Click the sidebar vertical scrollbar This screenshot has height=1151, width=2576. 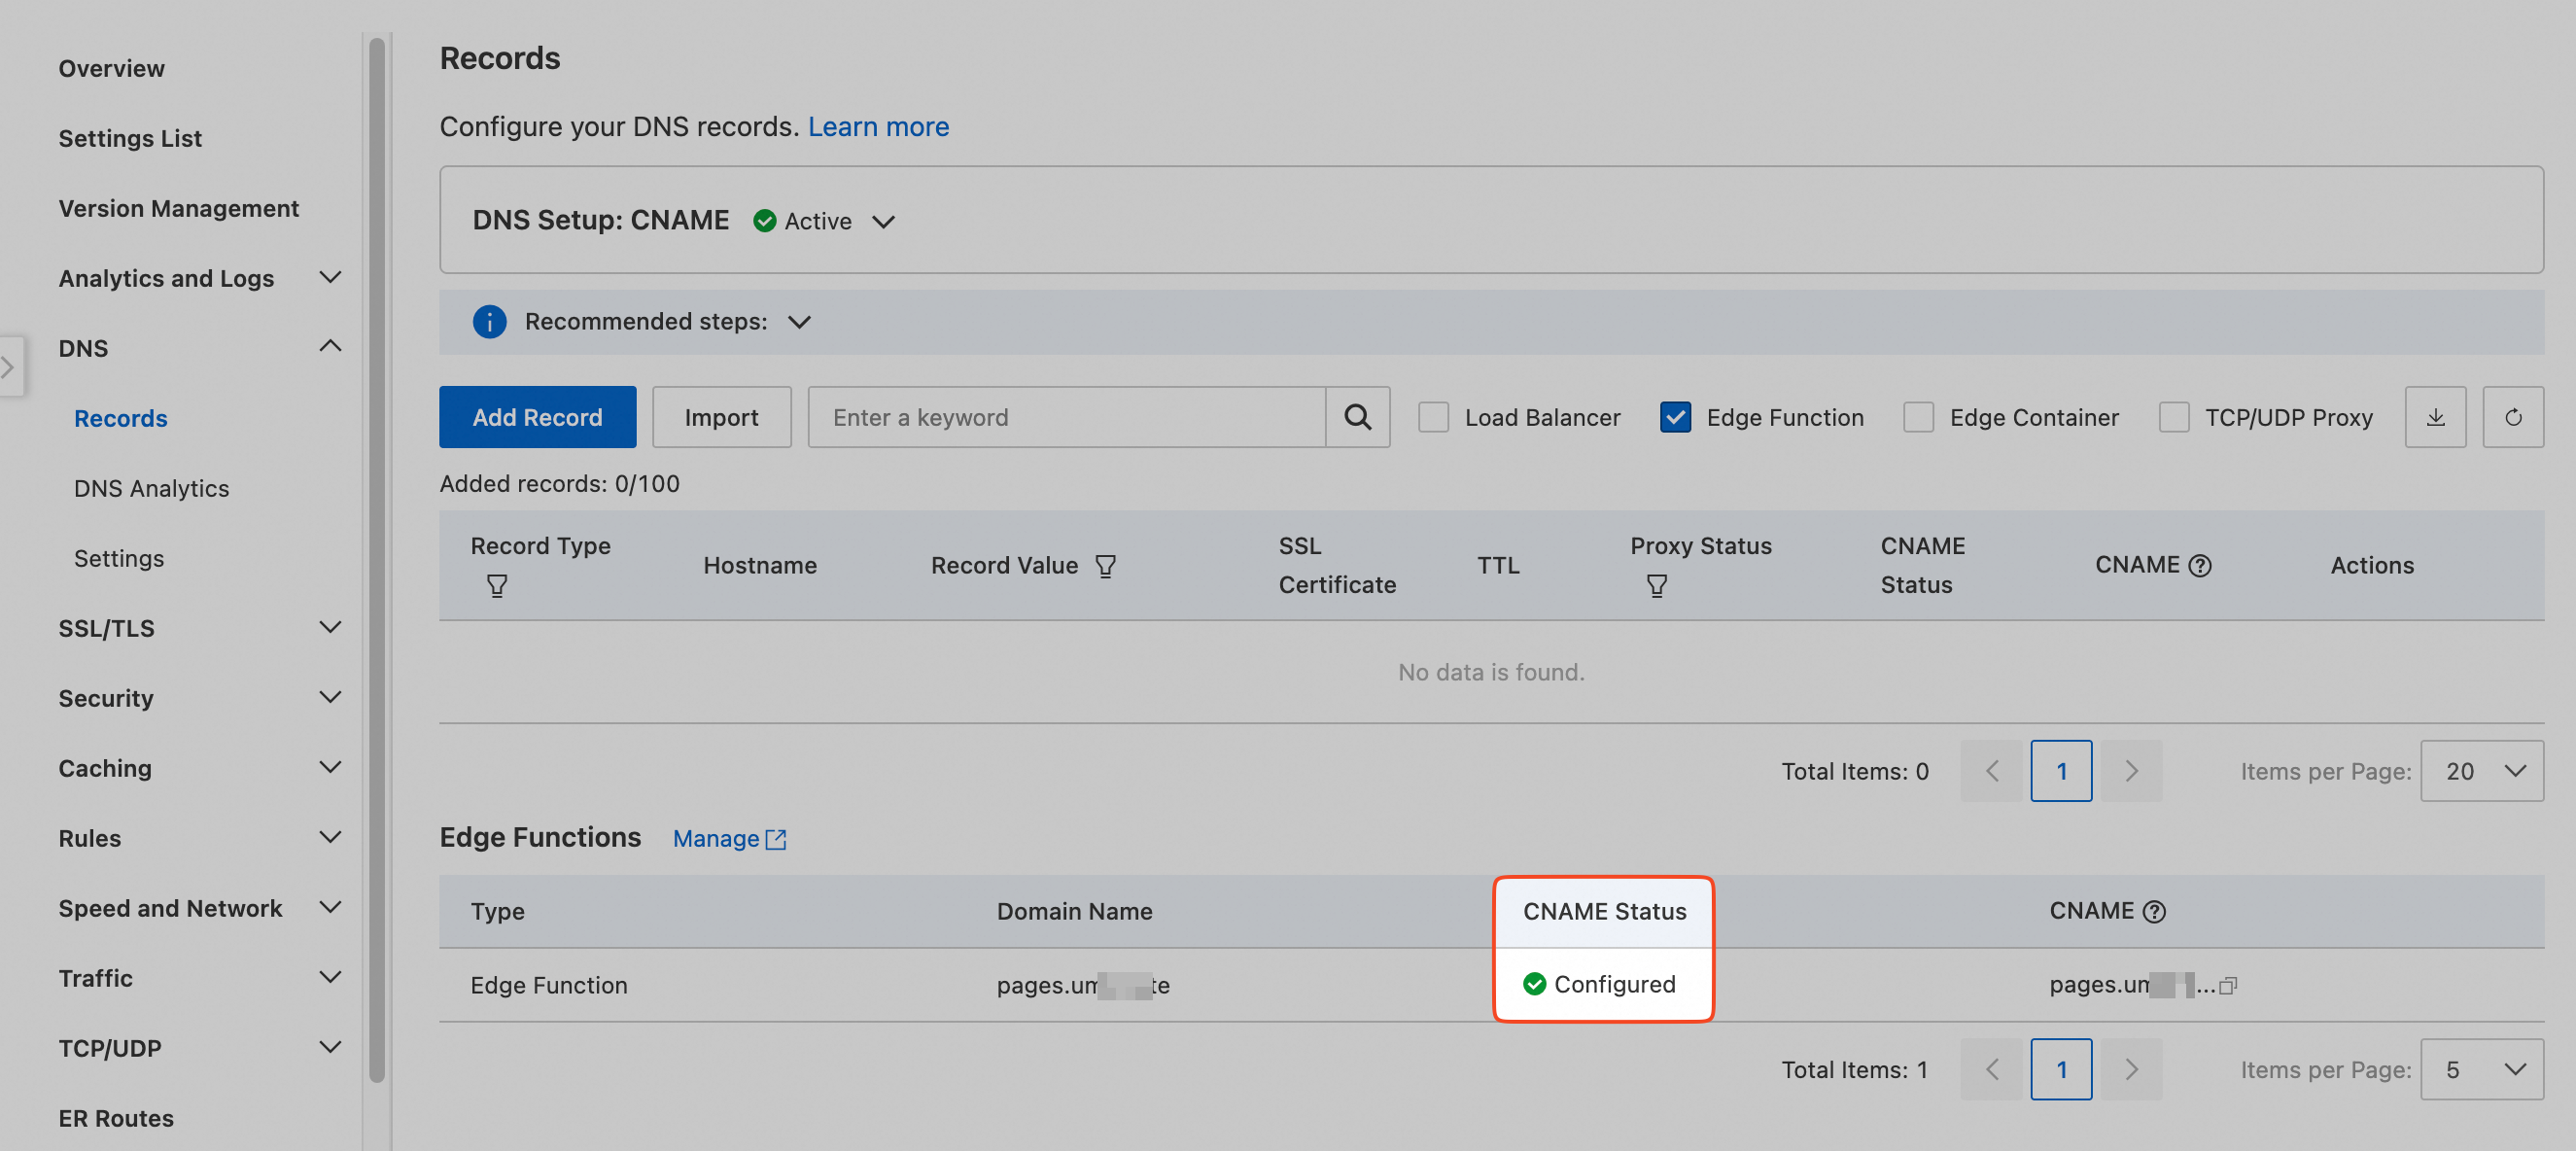pyautogui.click(x=376, y=560)
